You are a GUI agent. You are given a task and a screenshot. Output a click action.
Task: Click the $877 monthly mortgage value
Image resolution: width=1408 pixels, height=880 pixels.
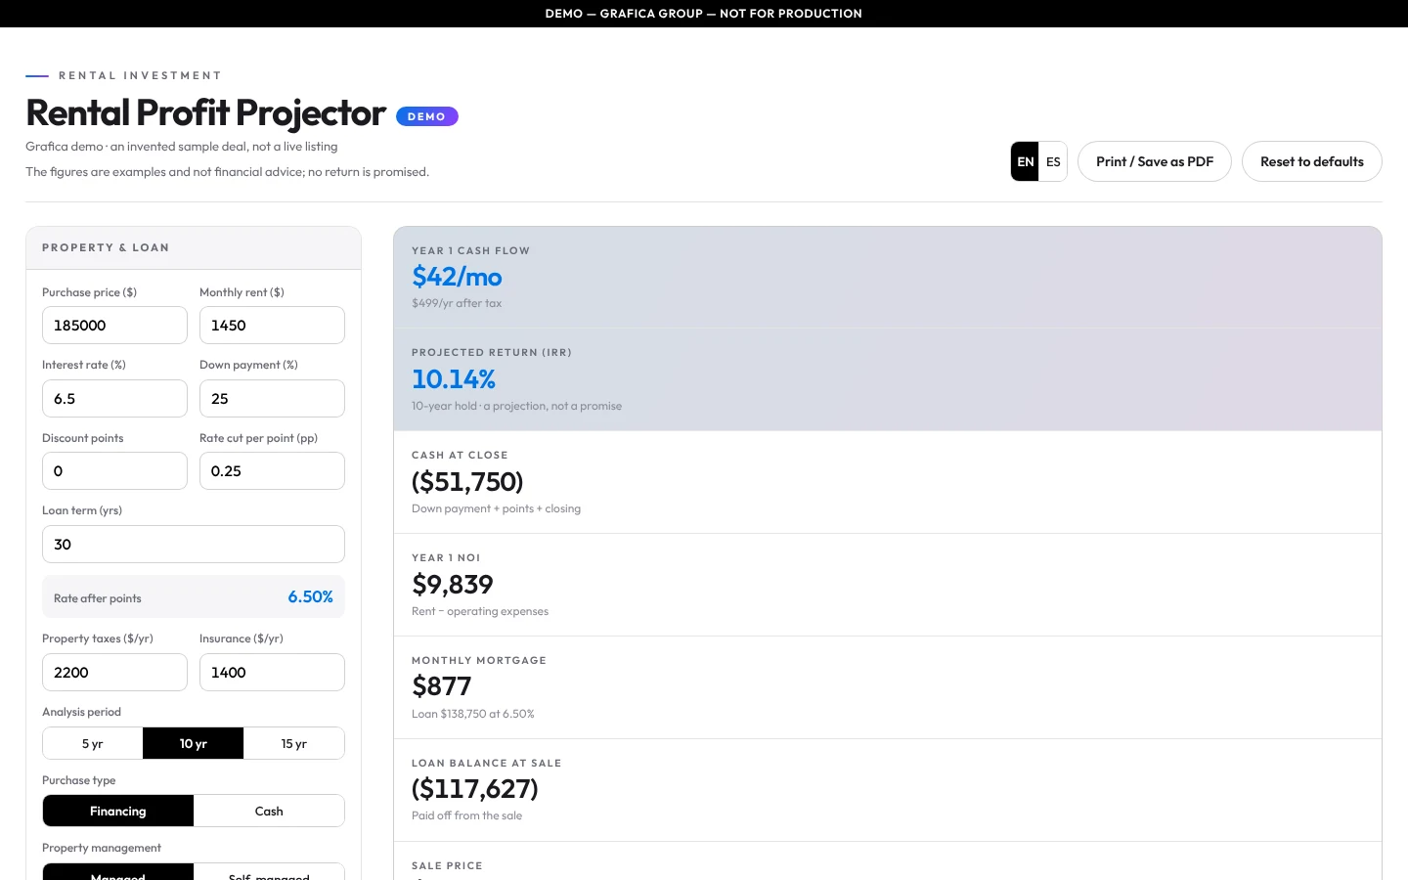click(442, 686)
